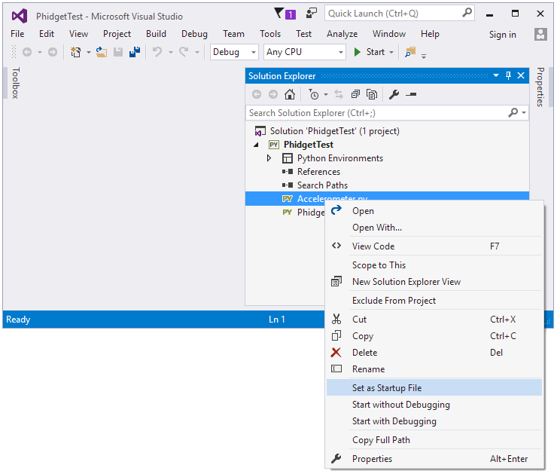Click the account avatar icon near Sign in
This screenshot has height=471, width=557.
coord(540,34)
